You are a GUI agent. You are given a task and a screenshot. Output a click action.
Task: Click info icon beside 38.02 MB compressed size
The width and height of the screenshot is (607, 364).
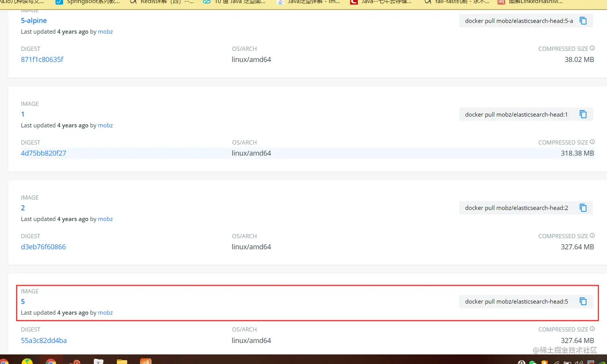[x=592, y=48]
